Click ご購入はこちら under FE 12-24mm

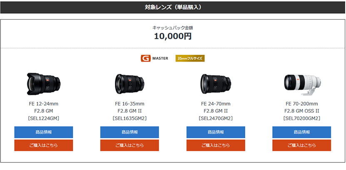44,145
